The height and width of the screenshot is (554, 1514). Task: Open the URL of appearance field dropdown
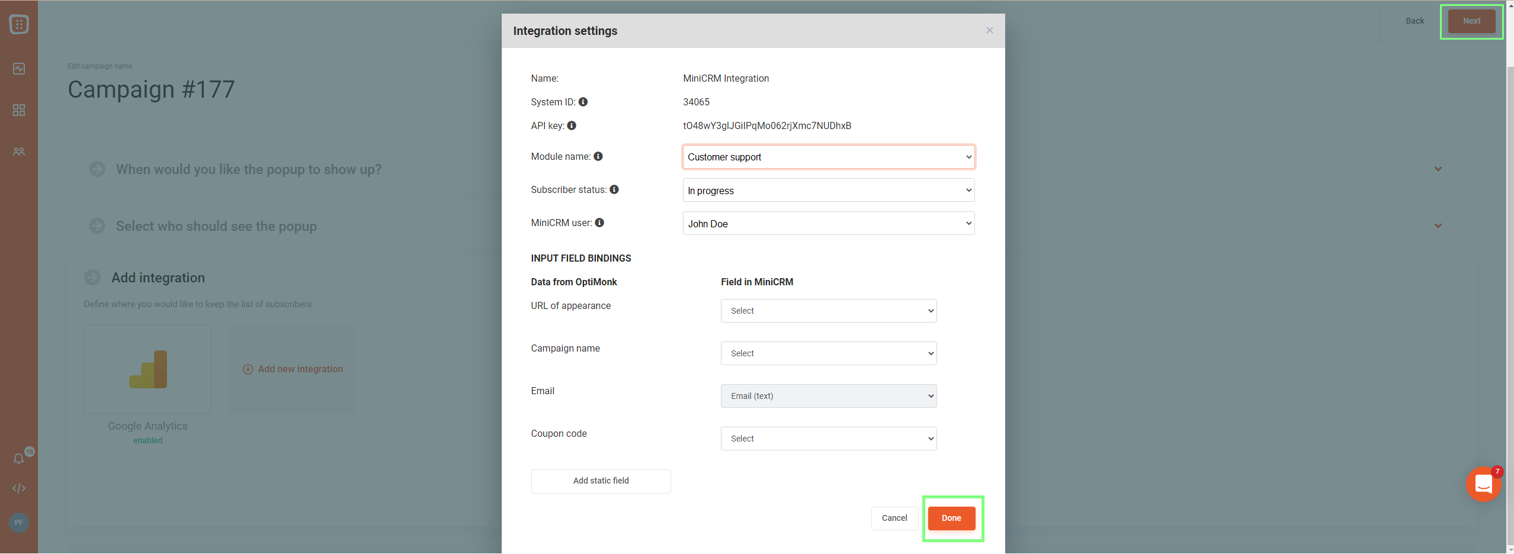[x=829, y=311]
